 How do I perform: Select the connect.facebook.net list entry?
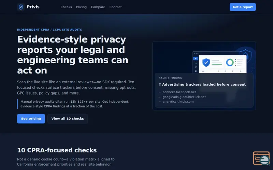179,92
